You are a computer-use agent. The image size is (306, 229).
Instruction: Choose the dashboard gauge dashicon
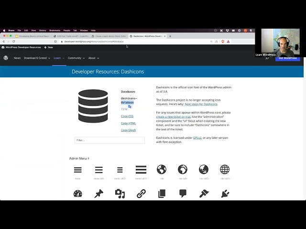point(77,194)
